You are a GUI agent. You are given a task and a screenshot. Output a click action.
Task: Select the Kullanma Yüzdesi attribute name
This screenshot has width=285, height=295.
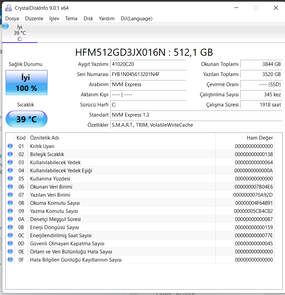[50, 178]
